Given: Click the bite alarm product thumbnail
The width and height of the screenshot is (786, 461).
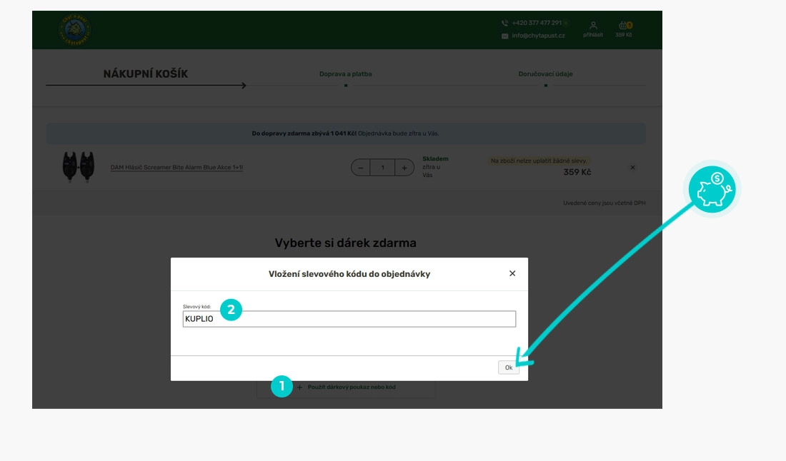Looking at the screenshot, I should (78, 168).
